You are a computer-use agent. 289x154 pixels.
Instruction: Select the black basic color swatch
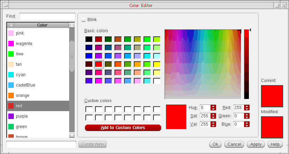[89, 39]
